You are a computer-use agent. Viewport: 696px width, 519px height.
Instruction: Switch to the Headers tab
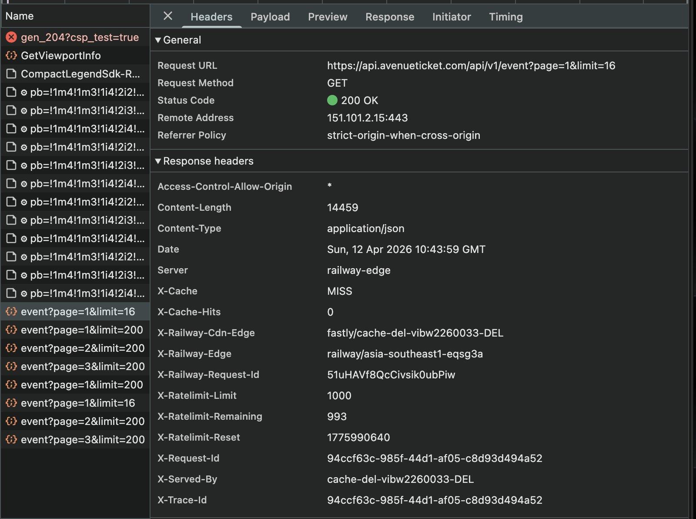(x=211, y=17)
